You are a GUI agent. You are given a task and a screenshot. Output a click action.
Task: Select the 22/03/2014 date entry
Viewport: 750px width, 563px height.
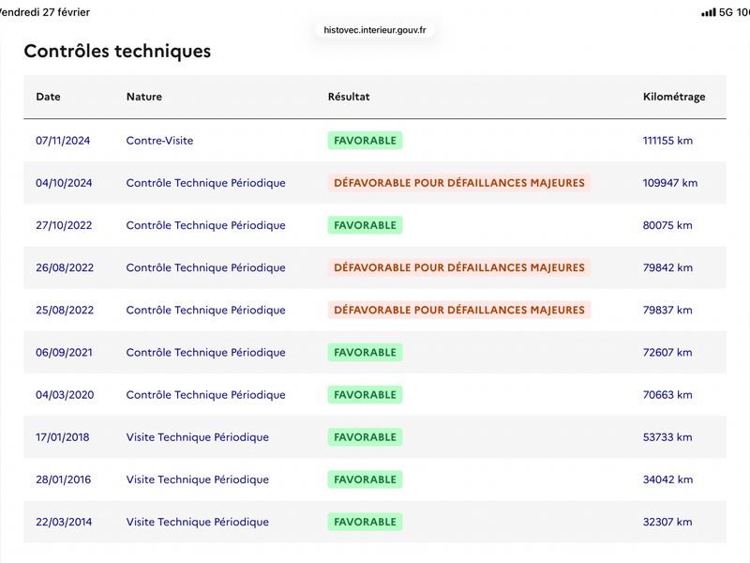pyautogui.click(x=64, y=522)
